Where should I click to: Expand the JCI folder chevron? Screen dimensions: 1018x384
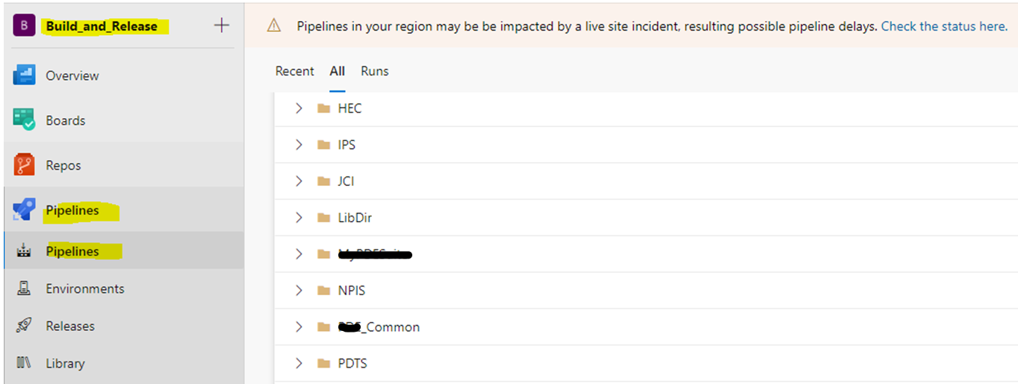[x=299, y=181]
